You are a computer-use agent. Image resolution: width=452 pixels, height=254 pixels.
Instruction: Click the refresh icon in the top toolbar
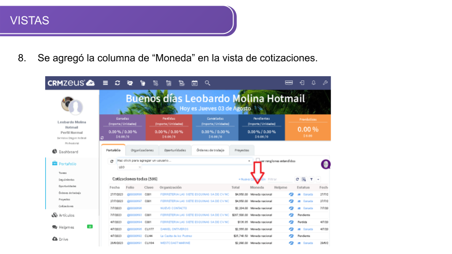(x=117, y=83)
